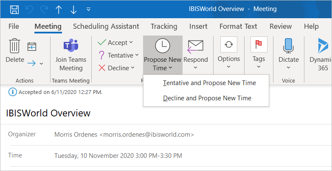Click the Dynamics 365 icon
Image resolution: width=332 pixels, height=171 pixels.
pos(323,46)
